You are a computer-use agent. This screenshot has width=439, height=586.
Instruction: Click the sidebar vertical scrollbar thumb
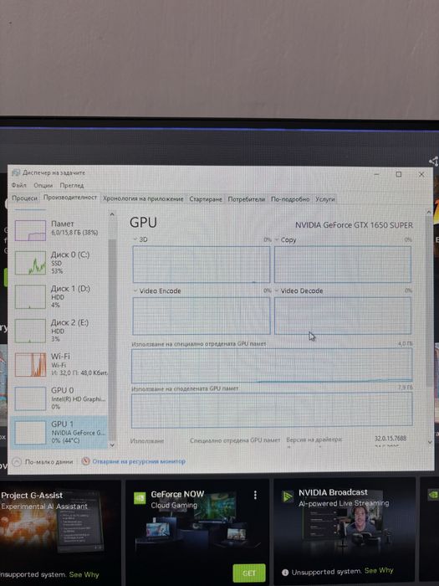[x=112, y=338]
